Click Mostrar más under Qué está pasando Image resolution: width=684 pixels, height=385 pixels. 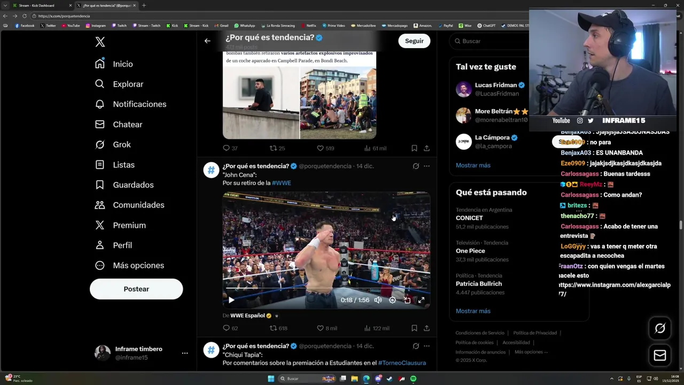tap(473, 311)
